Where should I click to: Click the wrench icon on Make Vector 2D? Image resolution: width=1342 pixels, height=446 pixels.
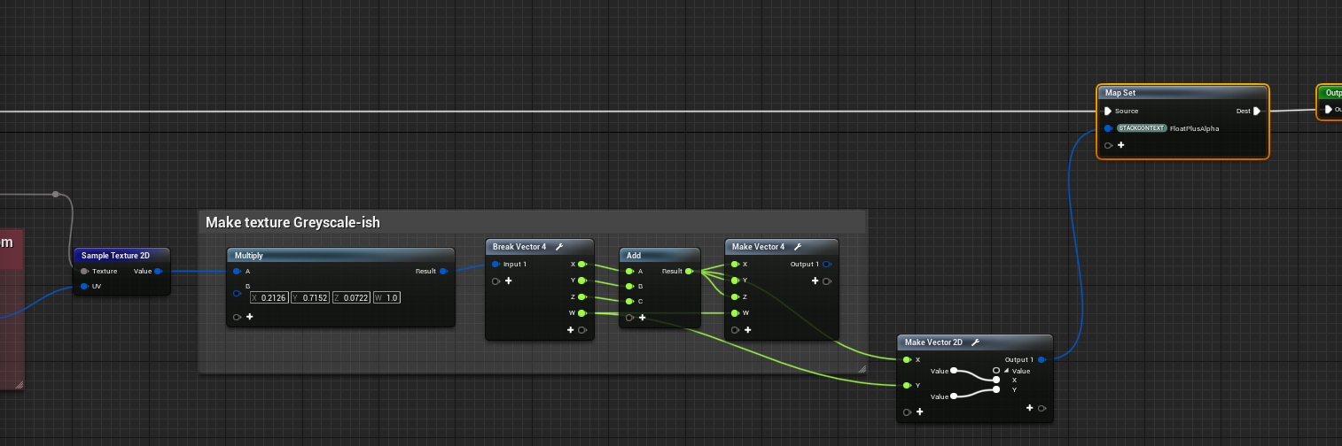tap(975, 342)
